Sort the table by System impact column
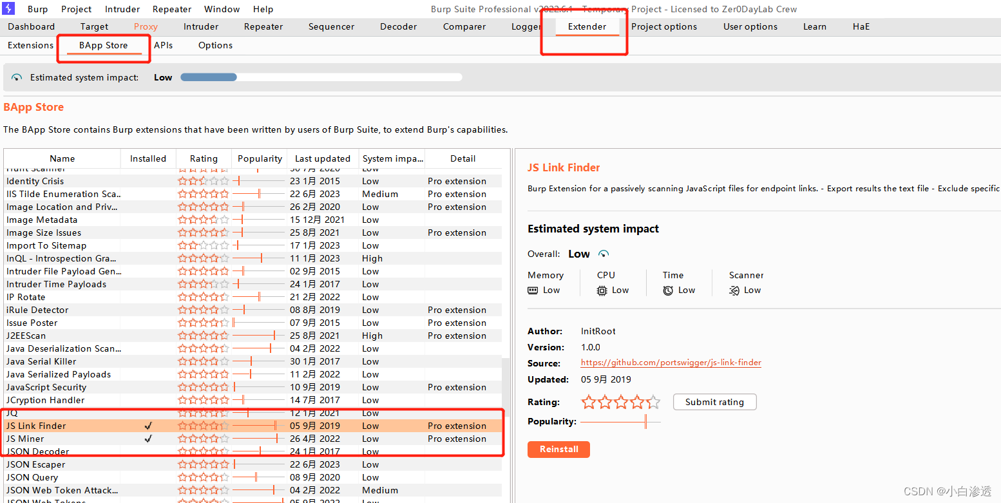This screenshot has width=1001, height=503. click(392, 158)
